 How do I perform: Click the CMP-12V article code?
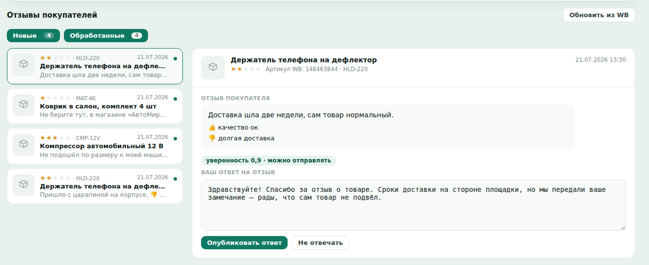[88, 138]
